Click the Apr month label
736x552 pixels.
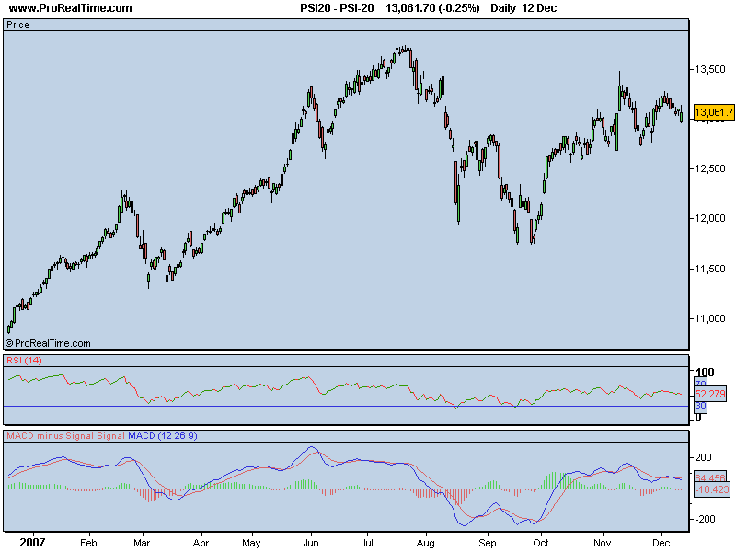201,543
